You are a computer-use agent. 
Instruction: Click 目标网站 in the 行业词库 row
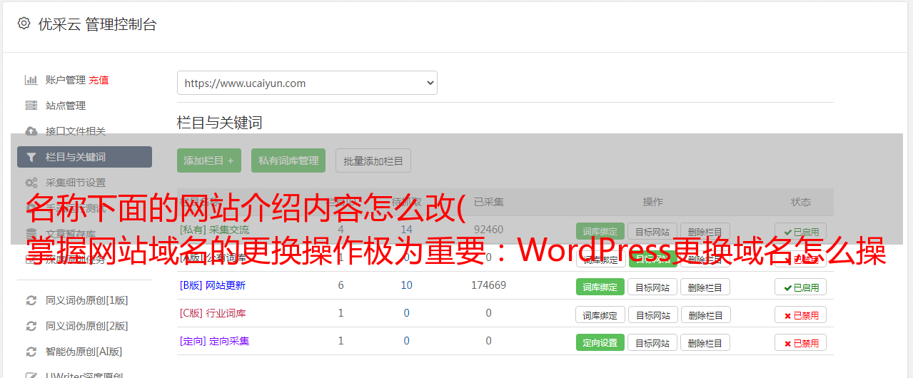(652, 315)
